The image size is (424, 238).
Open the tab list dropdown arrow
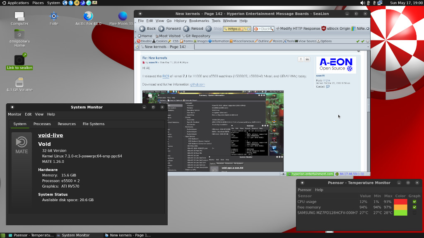[x=368, y=47]
